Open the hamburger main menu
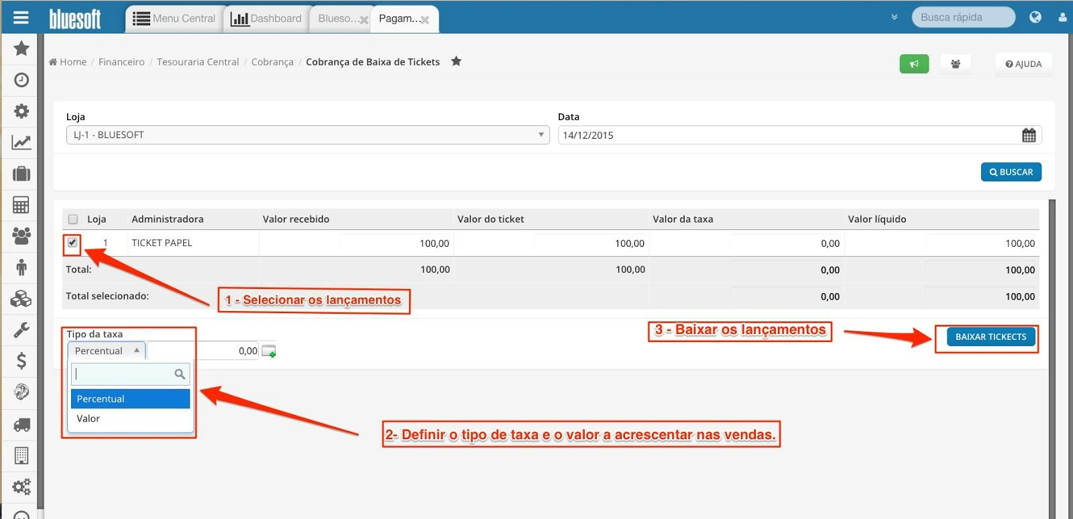This screenshot has width=1073, height=519. (x=21, y=17)
